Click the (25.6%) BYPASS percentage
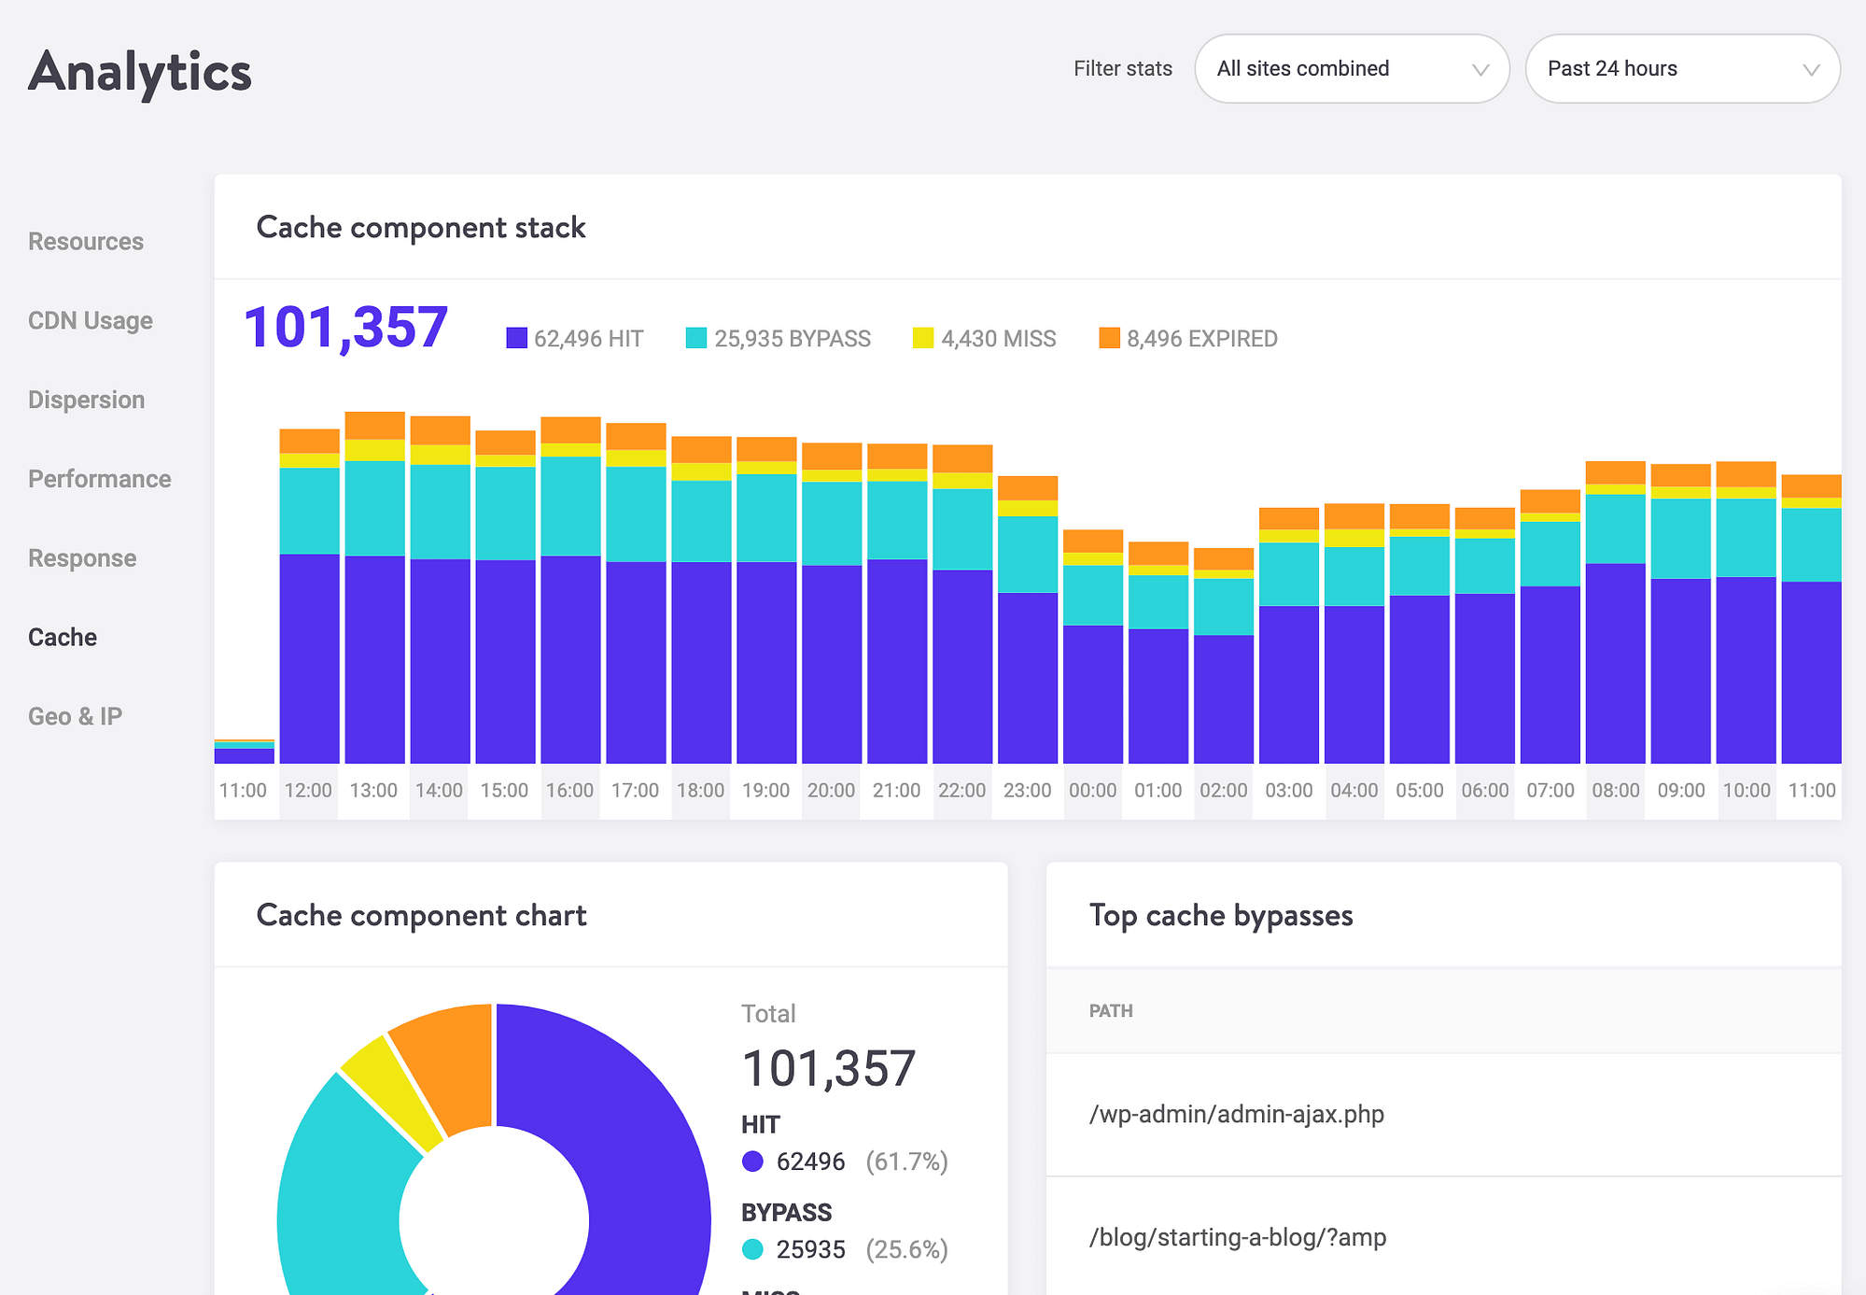This screenshot has height=1295, width=1866. [907, 1249]
